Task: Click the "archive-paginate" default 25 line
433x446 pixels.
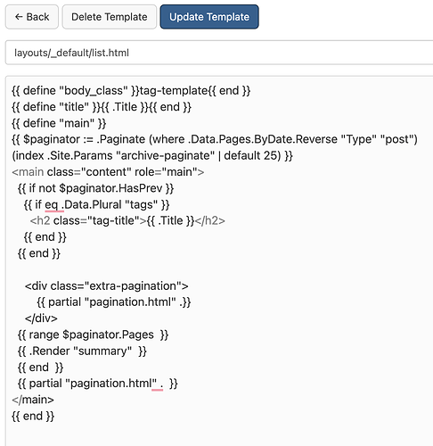Action: (x=152, y=155)
